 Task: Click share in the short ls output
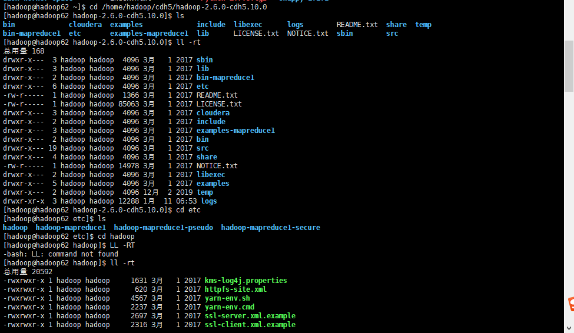tap(396, 25)
